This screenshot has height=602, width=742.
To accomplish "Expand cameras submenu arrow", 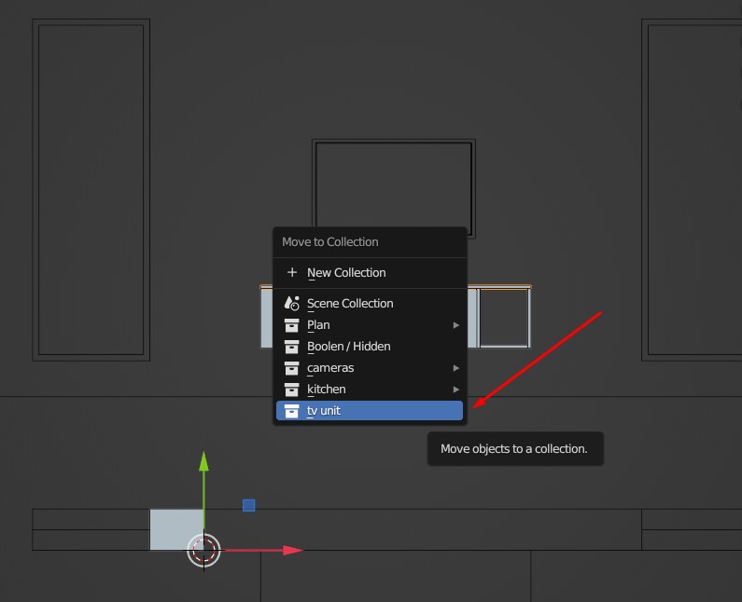I will pos(455,367).
